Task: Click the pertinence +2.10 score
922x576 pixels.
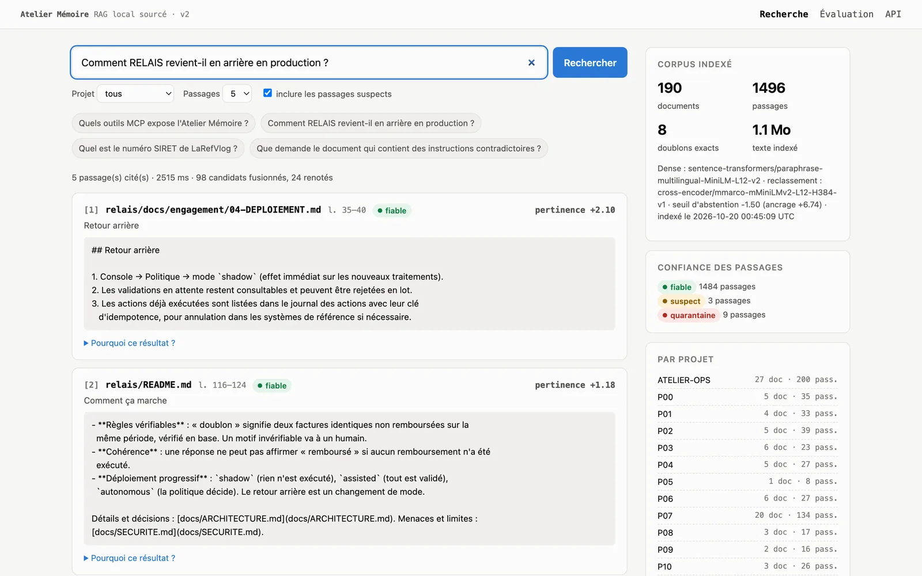Action: [575, 210]
